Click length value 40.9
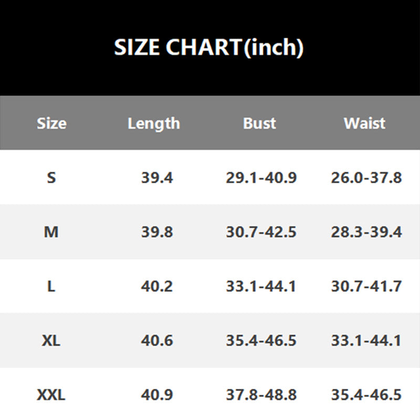Screen dimensions: 420x420 tap(156, 395)
